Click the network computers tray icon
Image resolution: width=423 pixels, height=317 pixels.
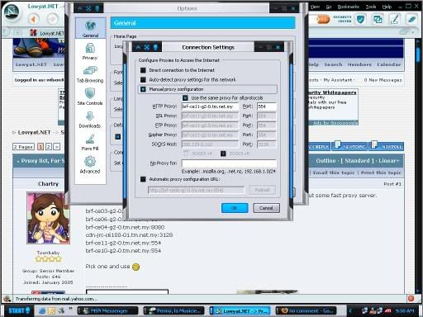click(365, 311)
